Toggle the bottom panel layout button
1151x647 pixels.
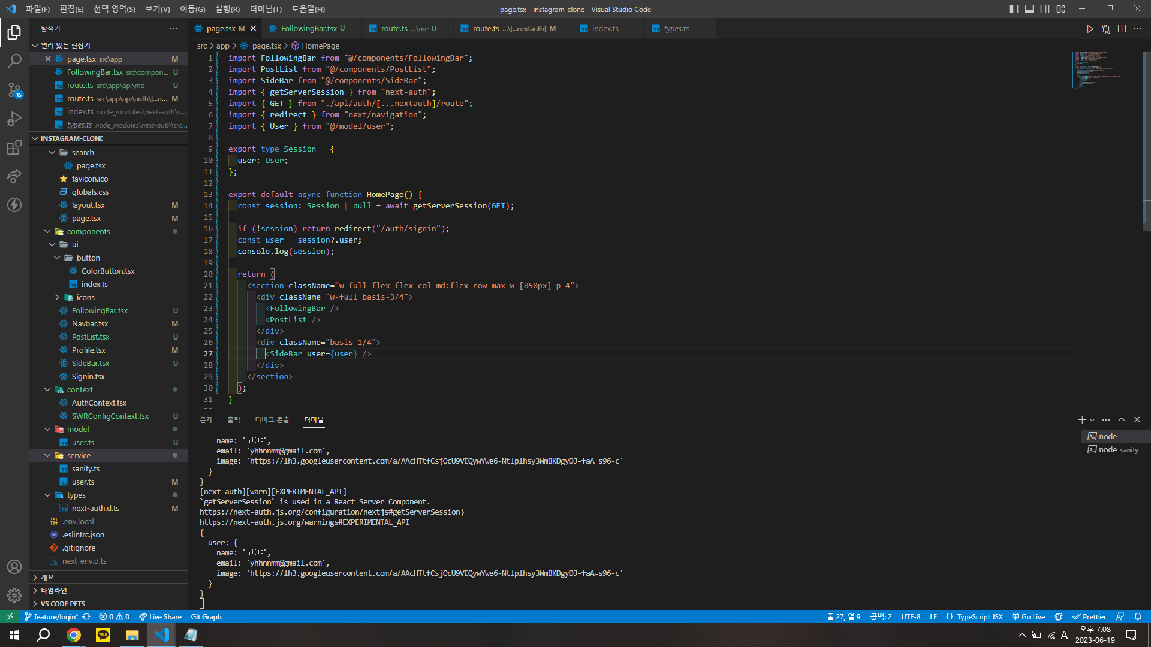1029,9
